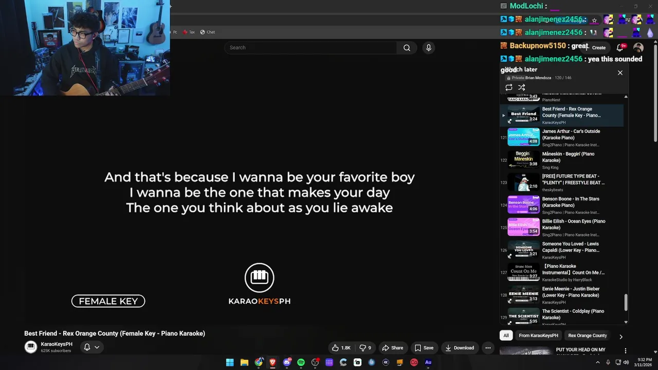Switch to Brave browser in taskbar
This screenshot has width=658, height=370.
tap(272, 362)
